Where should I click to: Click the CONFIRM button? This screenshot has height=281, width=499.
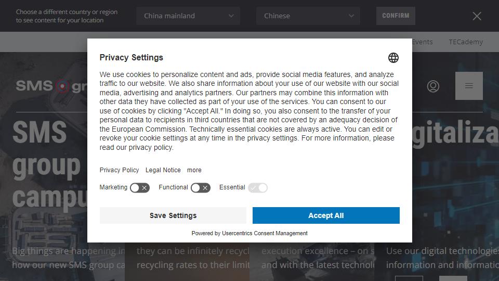(x=396, y=16)
